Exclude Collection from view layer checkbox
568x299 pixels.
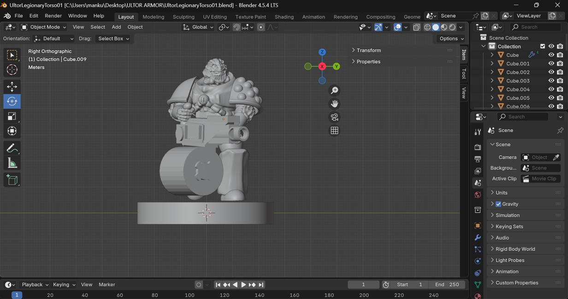[543, 46]
